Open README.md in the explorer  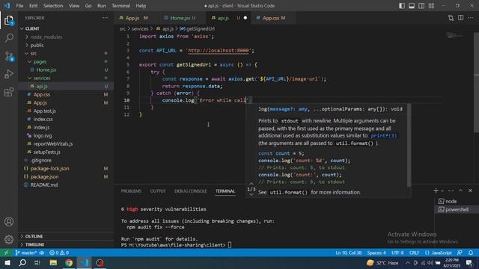(x=66, y=185)
